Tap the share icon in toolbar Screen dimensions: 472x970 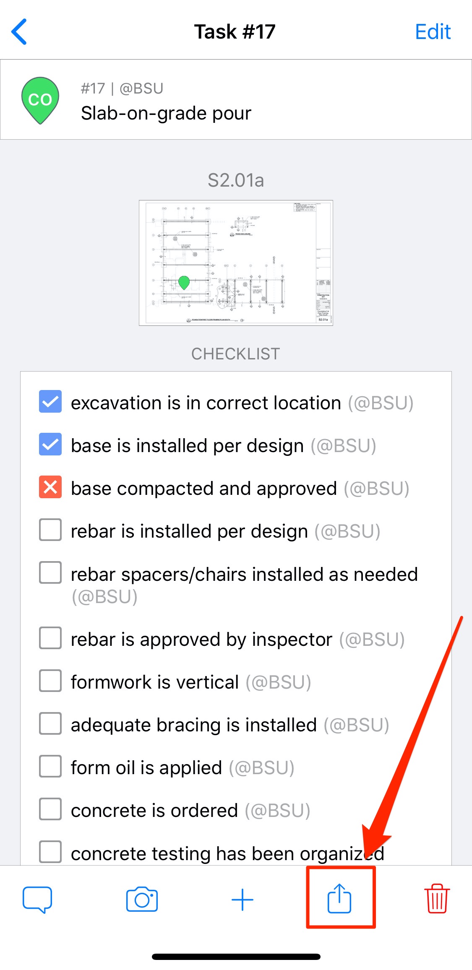tap(339, 898)
